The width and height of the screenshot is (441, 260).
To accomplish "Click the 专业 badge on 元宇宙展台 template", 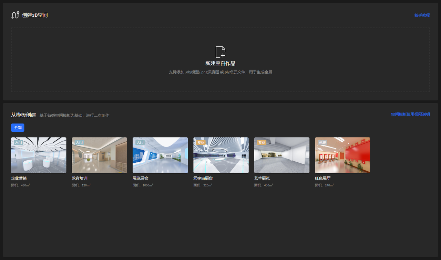I will tap(201, 142).
